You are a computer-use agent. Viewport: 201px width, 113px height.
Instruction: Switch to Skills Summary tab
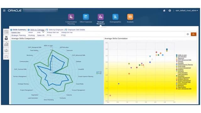[x=19, y=30]
